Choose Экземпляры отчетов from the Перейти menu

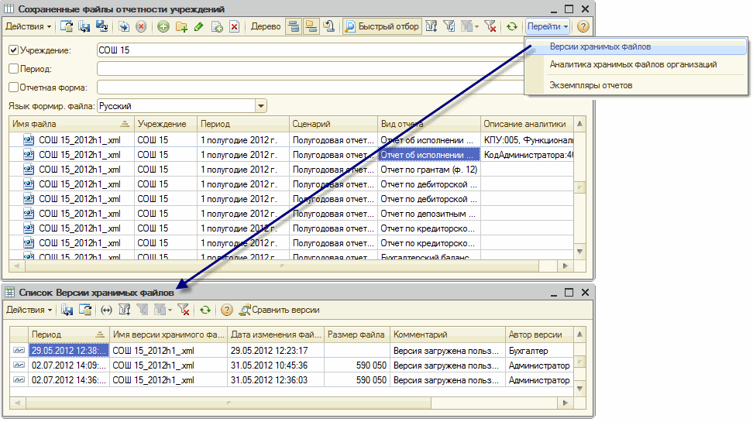point(590,84)
